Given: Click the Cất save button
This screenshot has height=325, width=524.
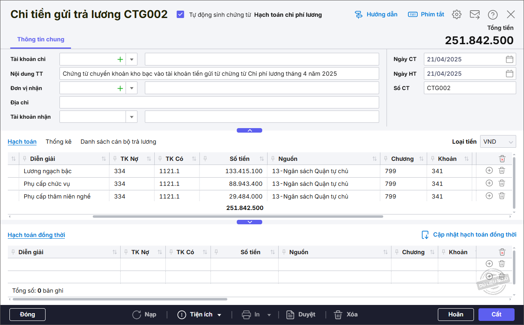Looking at the screenshot, I should click(x=496, y=314).
